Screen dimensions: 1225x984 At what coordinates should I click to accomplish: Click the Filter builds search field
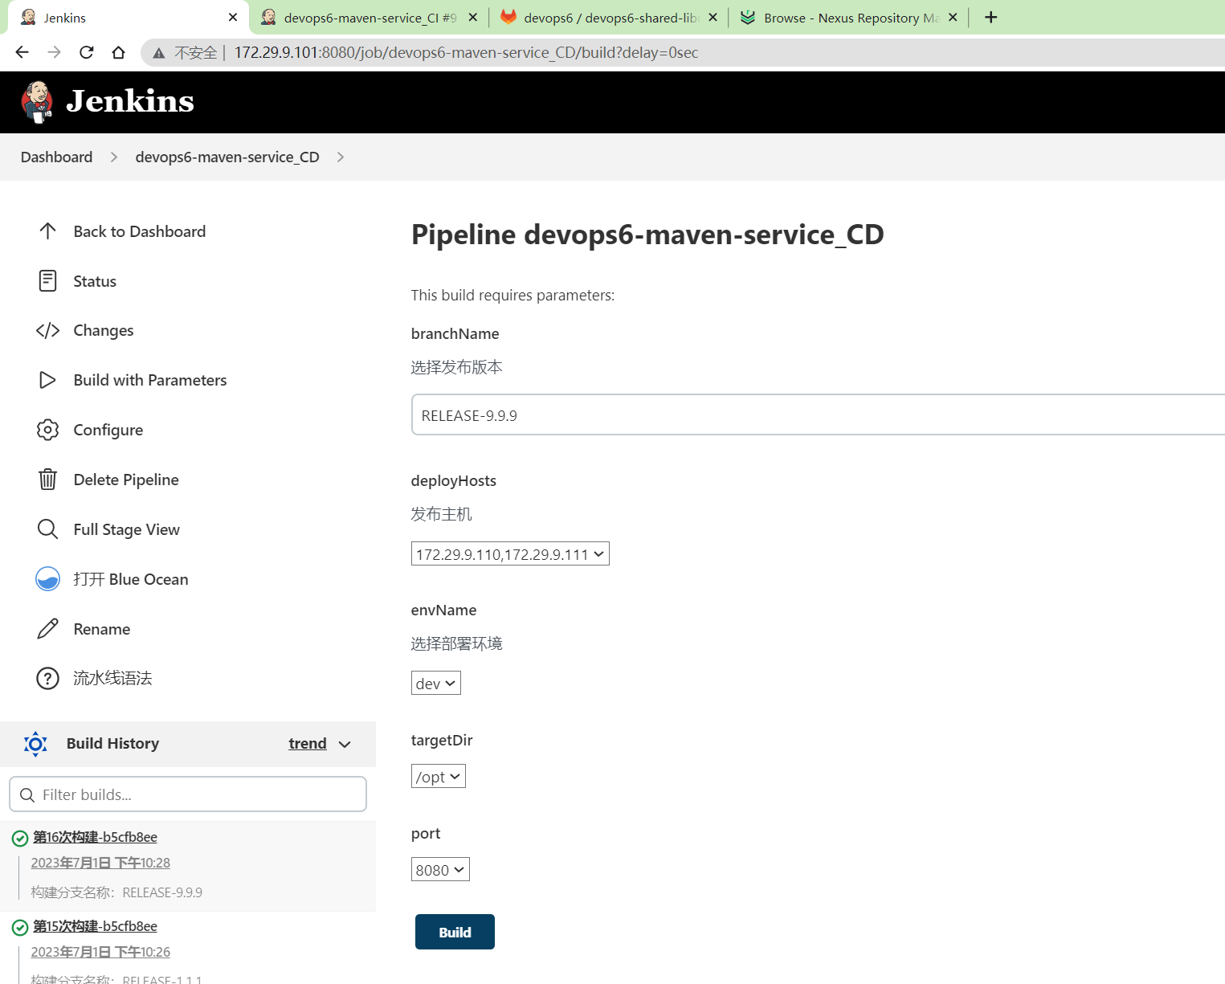[x=188, y=794]
